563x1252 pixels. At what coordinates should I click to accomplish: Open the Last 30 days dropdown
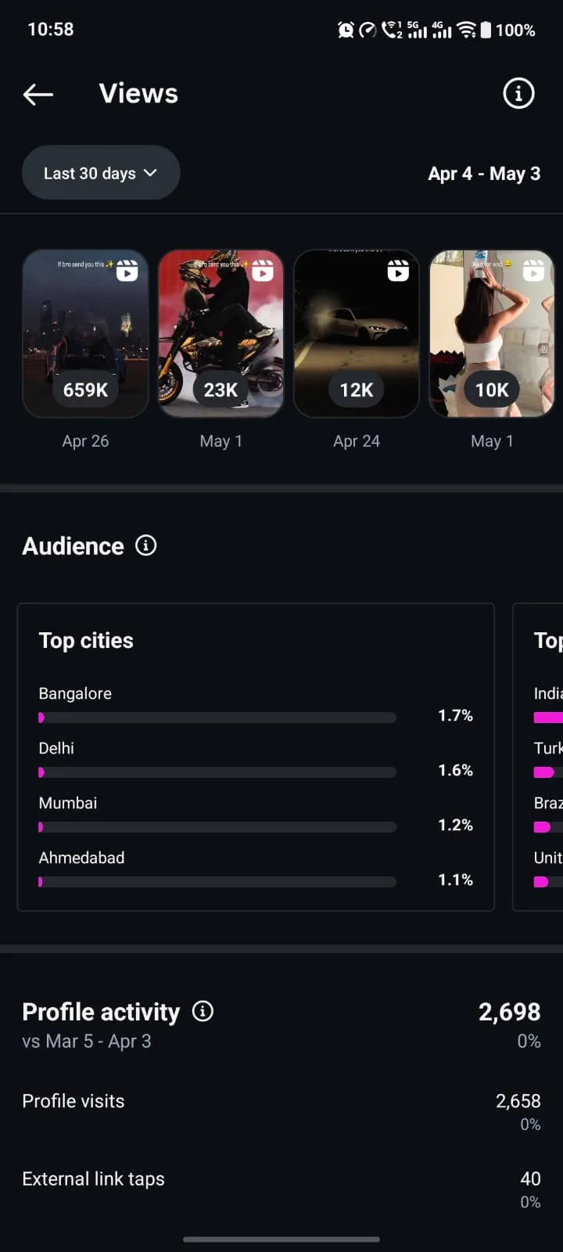pyautogui.click(x=101, y=173)
